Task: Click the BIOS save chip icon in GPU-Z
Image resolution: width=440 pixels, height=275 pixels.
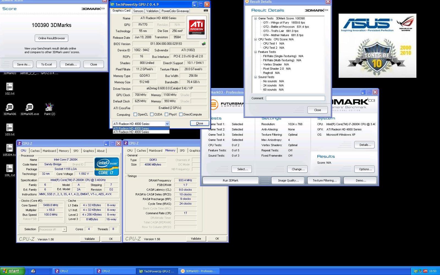Action: [204, 44]
